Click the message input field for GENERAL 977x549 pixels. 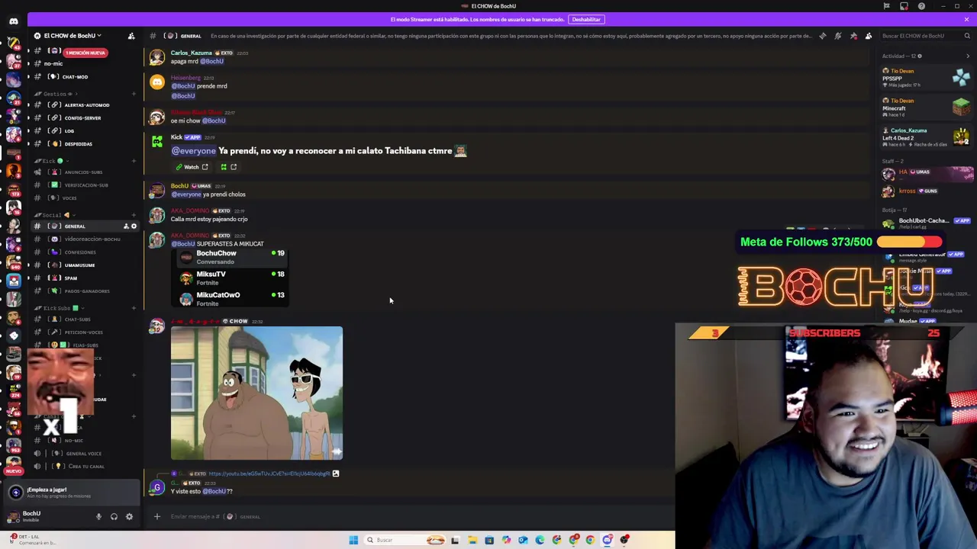412,517
